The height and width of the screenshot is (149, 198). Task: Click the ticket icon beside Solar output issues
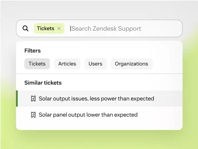pos(33,98)
